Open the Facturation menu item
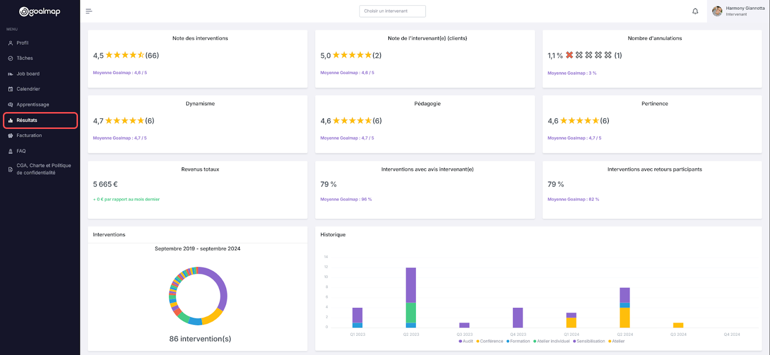Screen dimensions: 770x355 point(40,136)
